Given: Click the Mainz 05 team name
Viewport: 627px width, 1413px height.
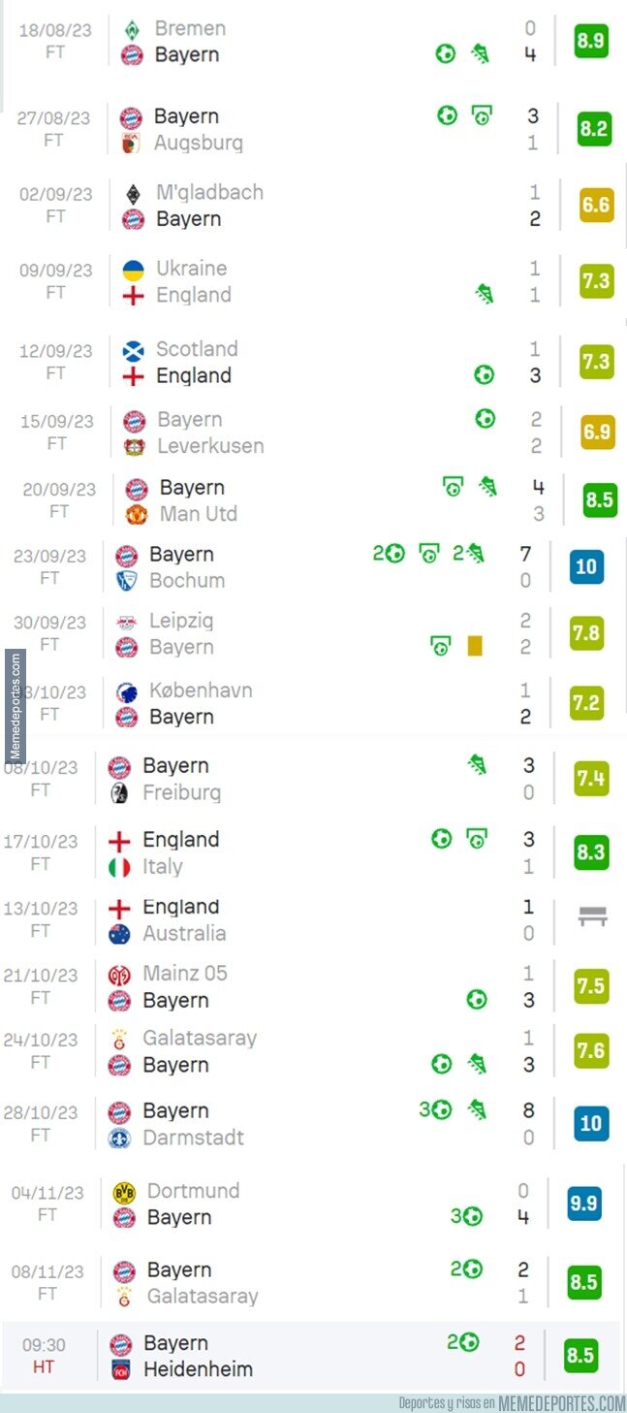Looking at the screenshot, I should tap(185, 973).
